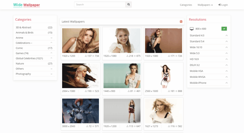Expand Wide 5:3 resolutions

(x=227, y=53)
